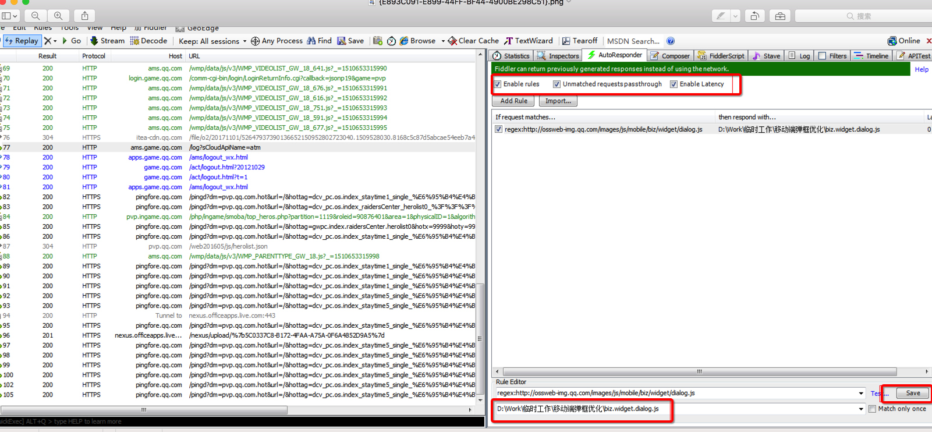Select the /ams/logout_wx.html session numbered 78
The width and height of the screenshot is (932, 432).
238,158
